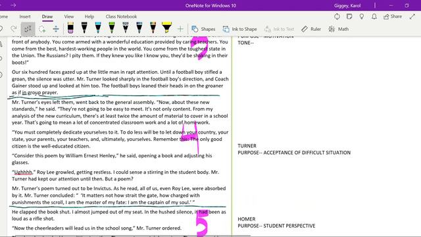Click "You must completely dedicate yourselves" sentence
421x237 pixels.
pyautogui.click(x=65, y=132)
